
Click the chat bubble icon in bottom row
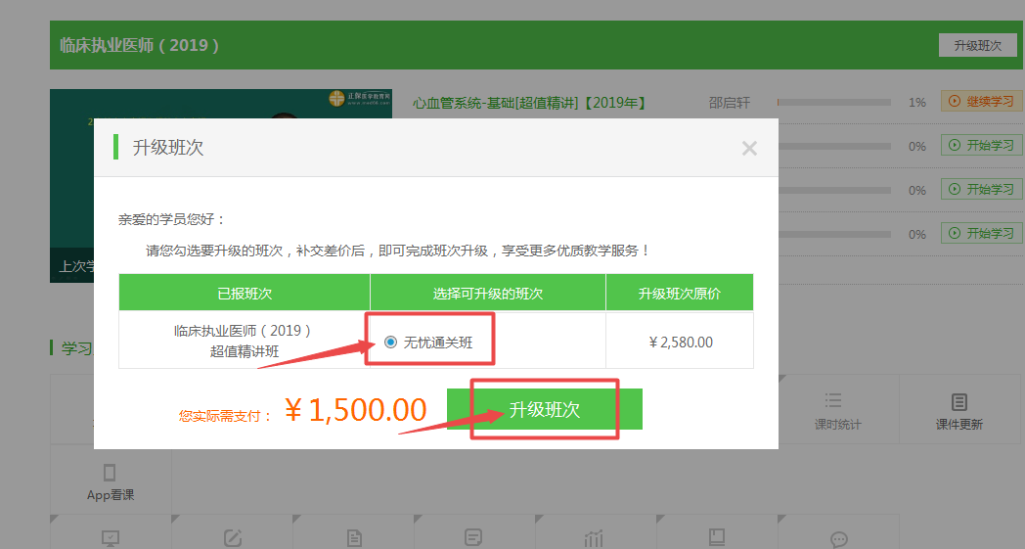(838, 538)
